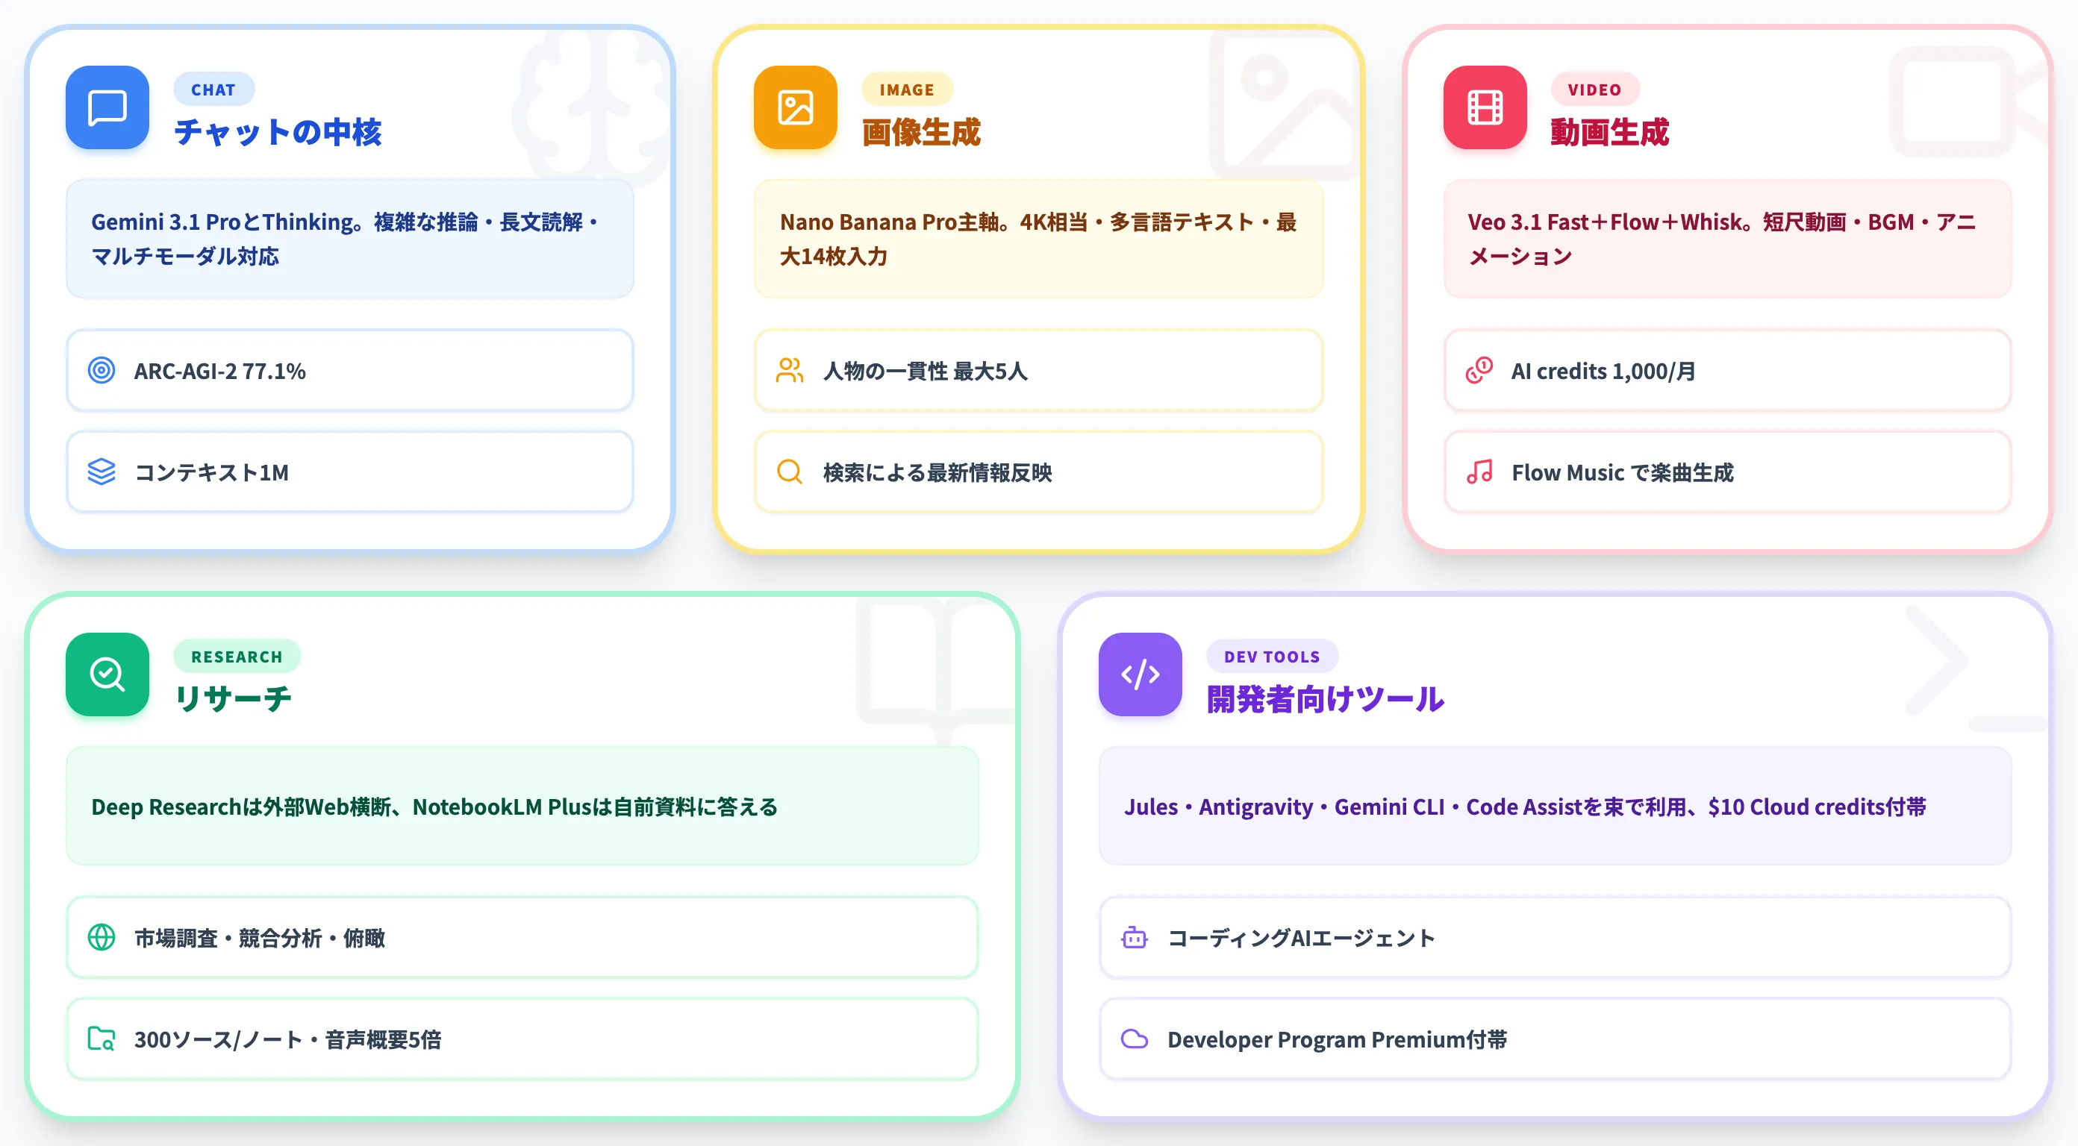Click the 市場調査・競合分析・俯瞰 text

pyautogui.click(x=260, y=938)
